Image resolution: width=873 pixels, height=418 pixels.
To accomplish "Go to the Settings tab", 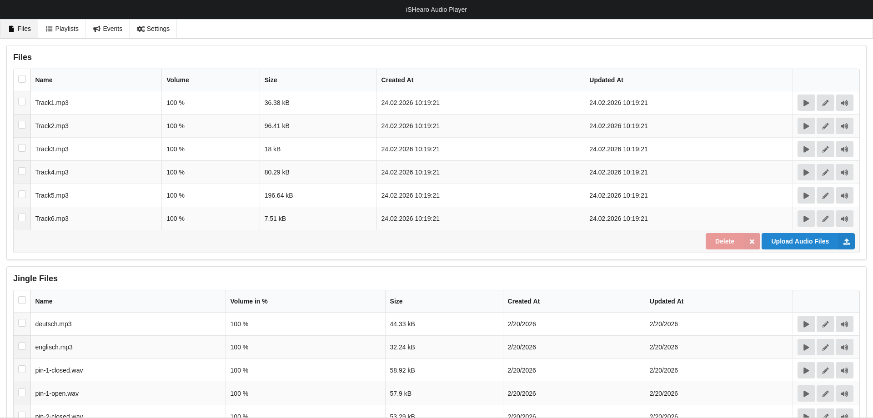I will pos(153,29).
